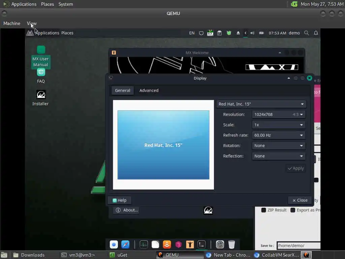Open the guest Applications menu

click(47, 33)
